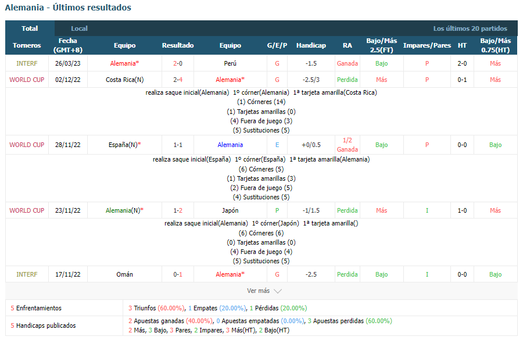
Task: Click the Impares/Pares column header
Action: (x=427, y=45)
